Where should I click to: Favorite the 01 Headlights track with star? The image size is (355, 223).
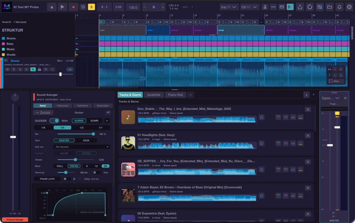click(262, 143)
